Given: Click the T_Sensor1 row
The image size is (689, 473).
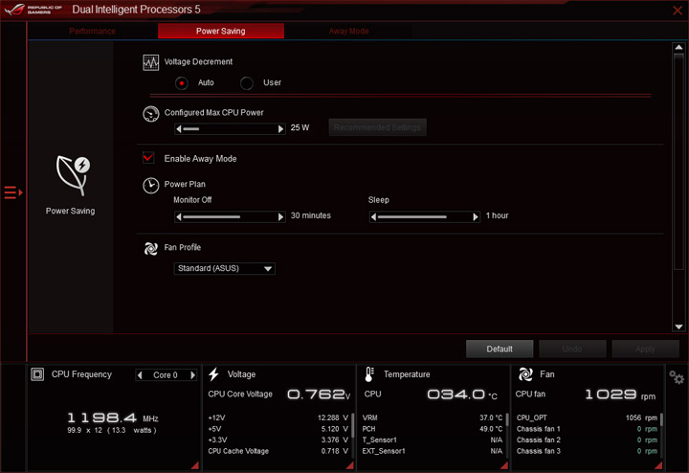Looking at the screenshot, I should (433, 440).
